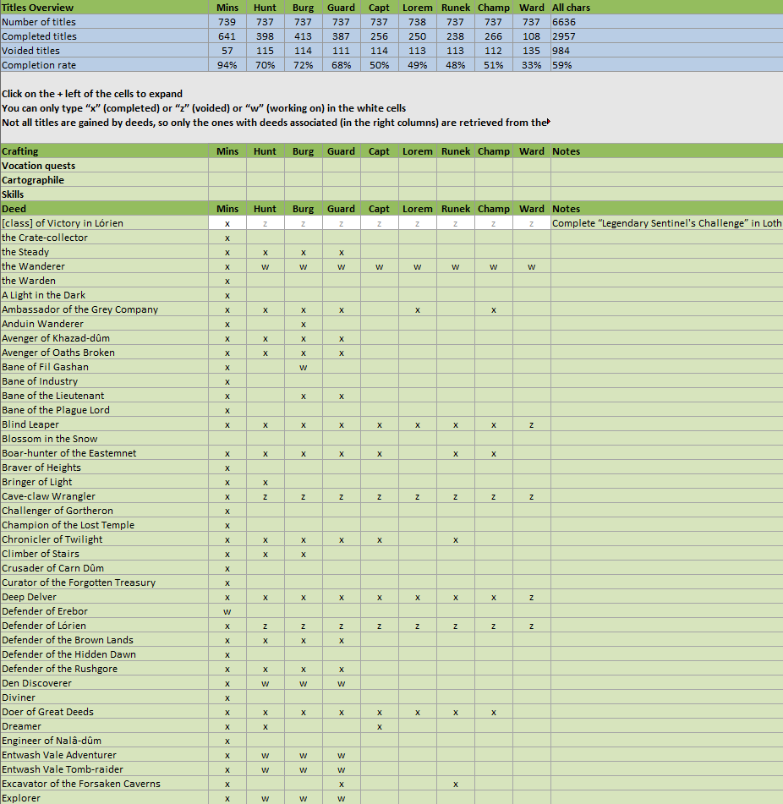
Task: Select "A Light in the Dark" row label
Action: click(x=105, y=294)
